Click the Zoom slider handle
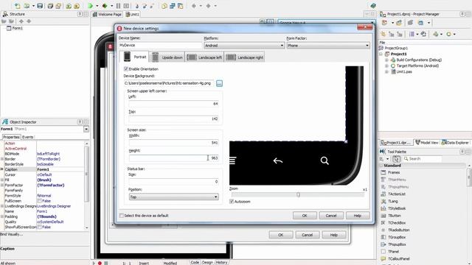Image resolution: width=472 pixels, height=265 pixels. pos(298,194)
